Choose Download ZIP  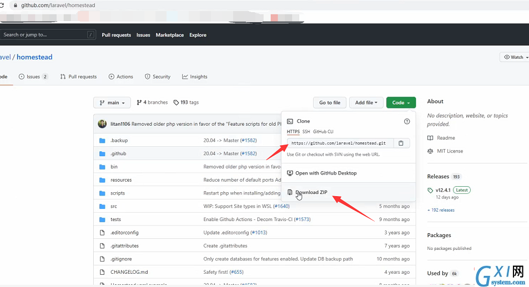point(348,192)
